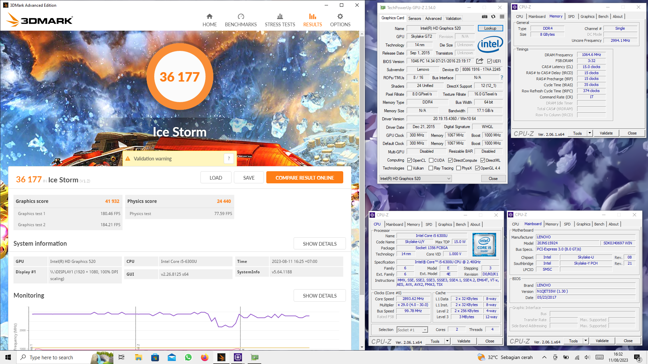The height and width of the screenshot is (364, 648).
Task: Click the 3DMark vertical scrollbar thumb
Action: [362, 165]
